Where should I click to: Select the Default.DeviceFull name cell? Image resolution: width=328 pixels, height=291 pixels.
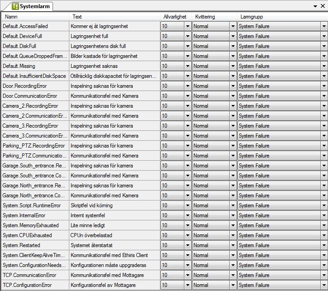point(35,36)
